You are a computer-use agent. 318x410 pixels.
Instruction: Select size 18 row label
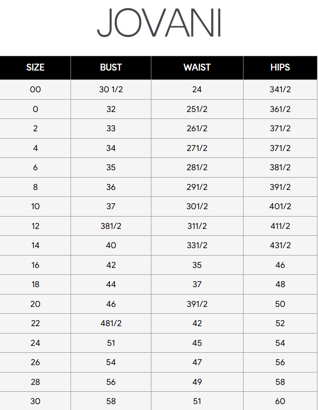35,284
